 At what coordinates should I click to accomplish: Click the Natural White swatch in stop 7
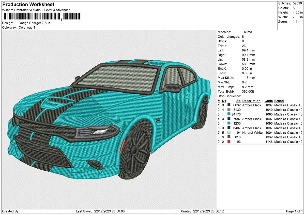click(229, 133)
